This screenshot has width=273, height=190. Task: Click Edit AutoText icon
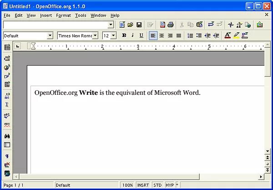click(7, 96)
